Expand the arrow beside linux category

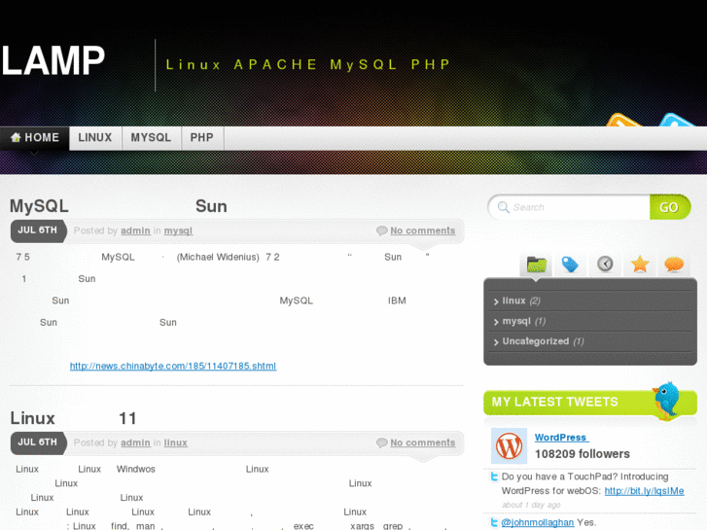pos(496,301)
